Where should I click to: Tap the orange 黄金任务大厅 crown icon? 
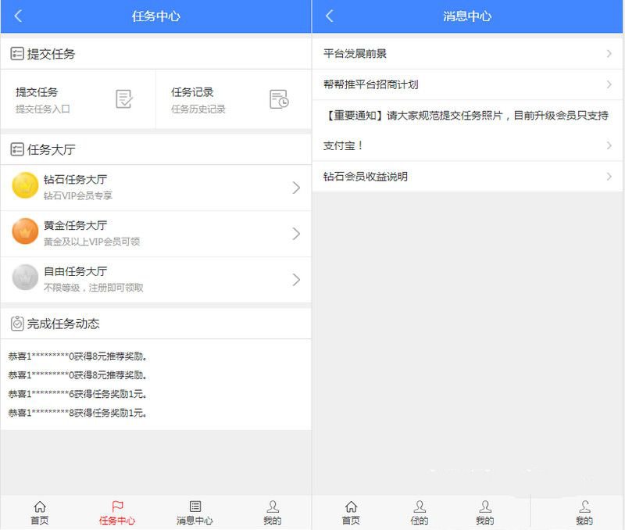[x=25, y=231]
